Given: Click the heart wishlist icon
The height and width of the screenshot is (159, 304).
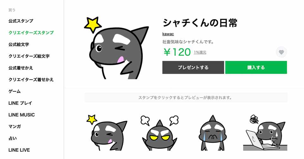Looking at the screenshot, I should [x=281, y=52].
